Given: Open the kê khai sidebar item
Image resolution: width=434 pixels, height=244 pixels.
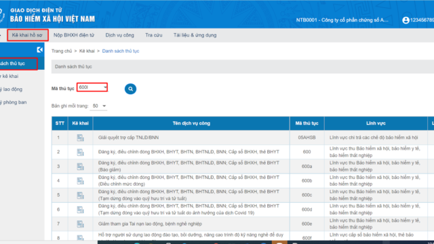Looking at the screenshot, I should point(9,76).
